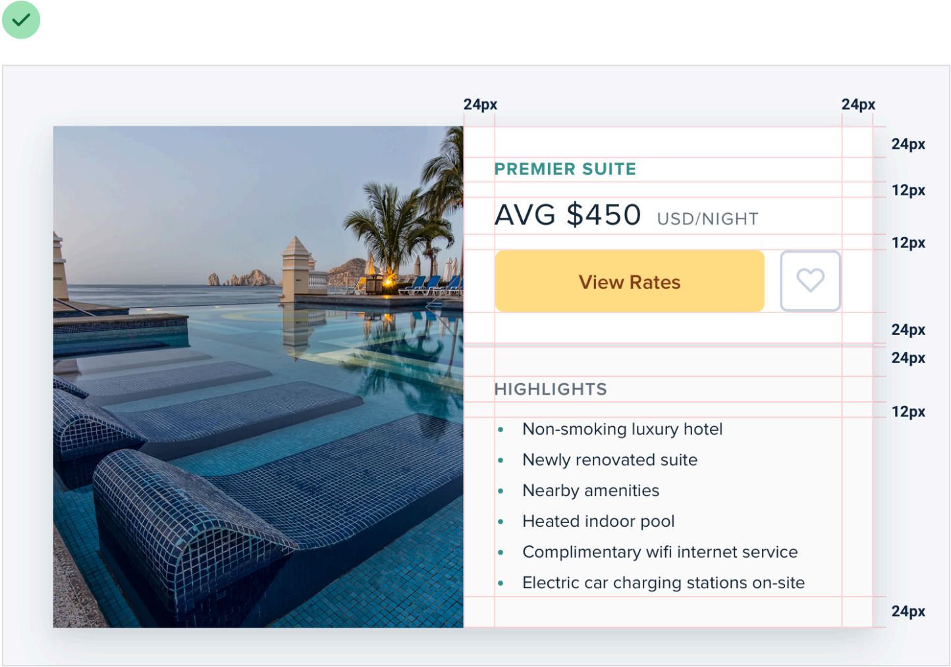Choose the Heated indoor pool highlight
This screenshot has height=667, width=951.
pos(598,522)
